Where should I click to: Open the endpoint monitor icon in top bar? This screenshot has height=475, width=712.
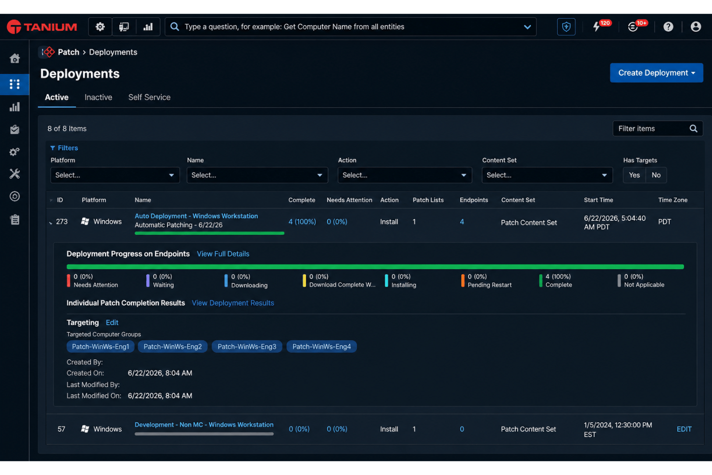point(124,27)
